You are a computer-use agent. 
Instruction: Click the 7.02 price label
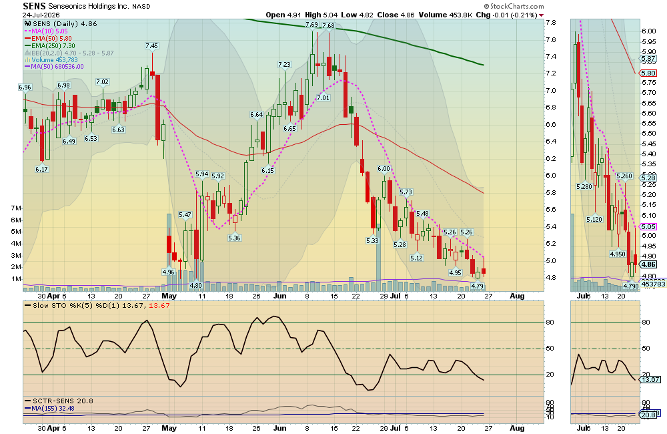click(x=103, y=81)
